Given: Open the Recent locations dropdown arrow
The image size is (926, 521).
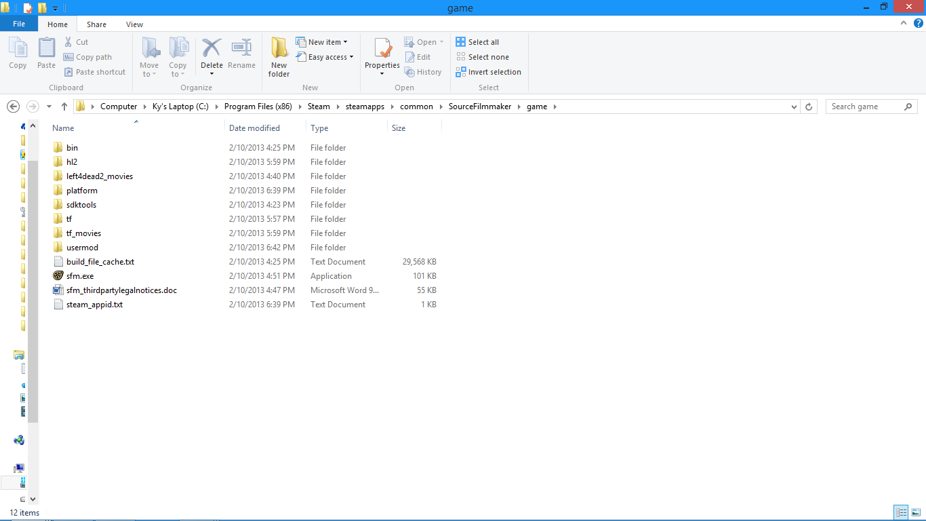Looking at the screenshot, I should click(x=49, y=107).
